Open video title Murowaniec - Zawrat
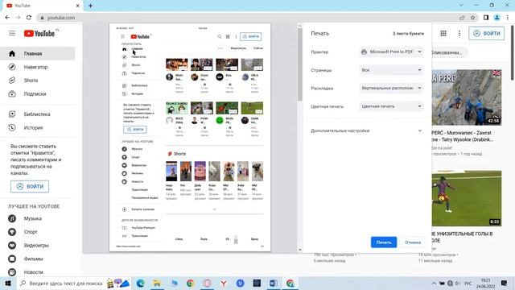 click(463, 136)
